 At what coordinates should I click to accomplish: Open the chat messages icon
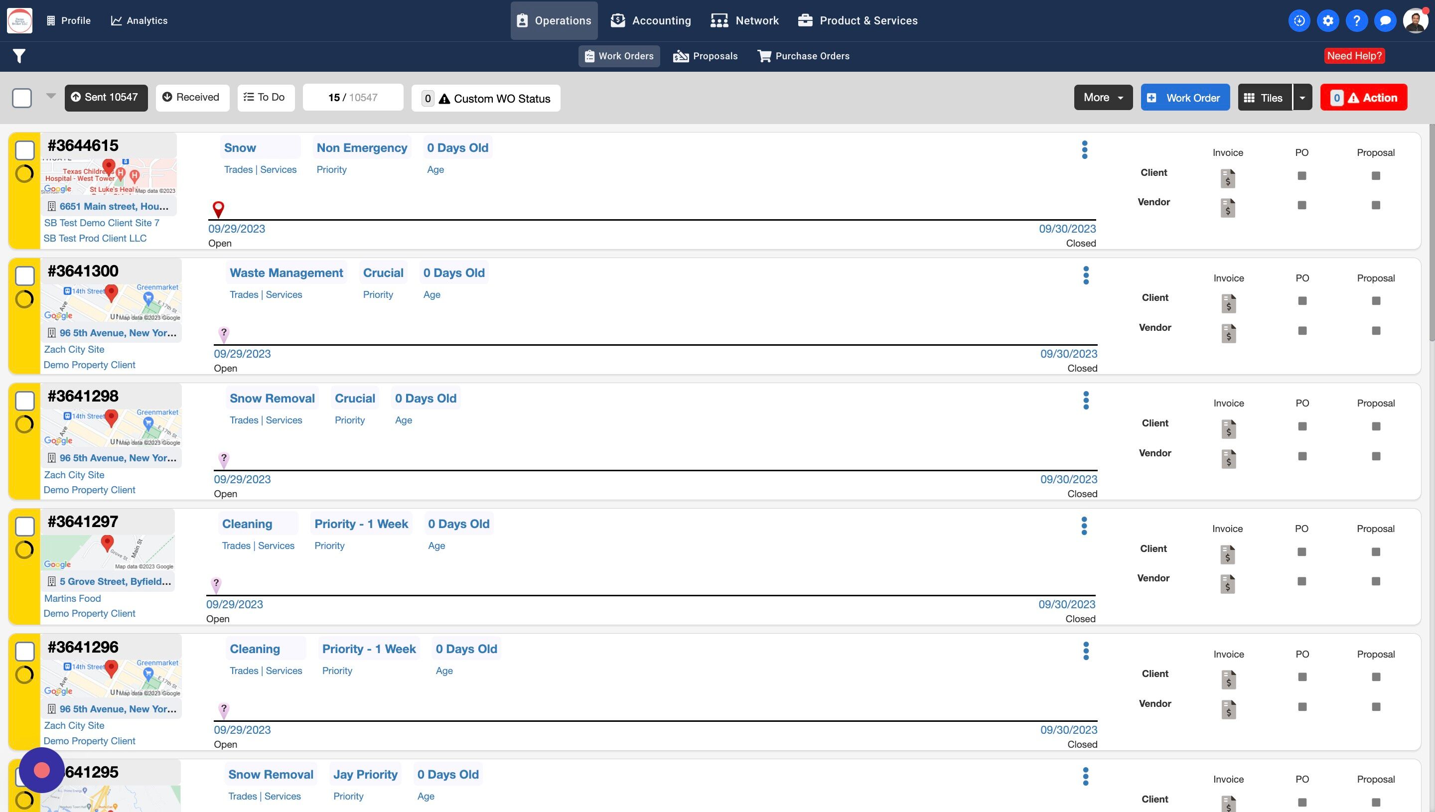pyautogui.click(x=1385, y=20)
